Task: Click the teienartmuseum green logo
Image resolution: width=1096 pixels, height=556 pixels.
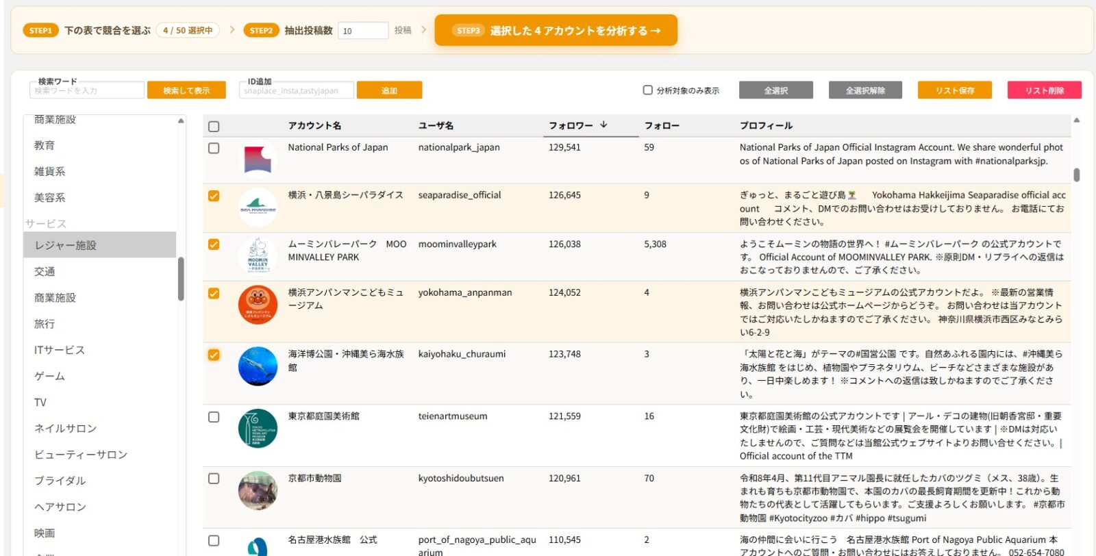Action: (x=258, y=429)
